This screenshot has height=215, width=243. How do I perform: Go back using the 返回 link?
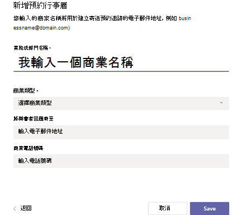26,208
